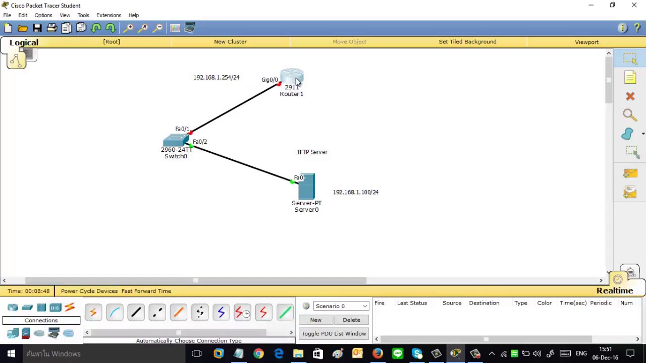
Task: Undo the last action
Action: [96, 28]
